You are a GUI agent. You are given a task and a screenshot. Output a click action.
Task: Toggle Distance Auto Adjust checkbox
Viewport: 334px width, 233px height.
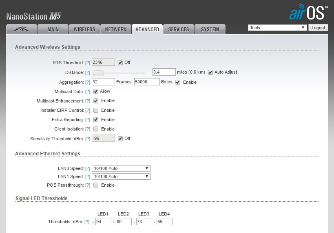click(x=210, y=72)
